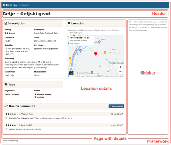Screen dimensions: 171x145
Task: Click Javi napako zemljevida link
Action: click(117, 76)
